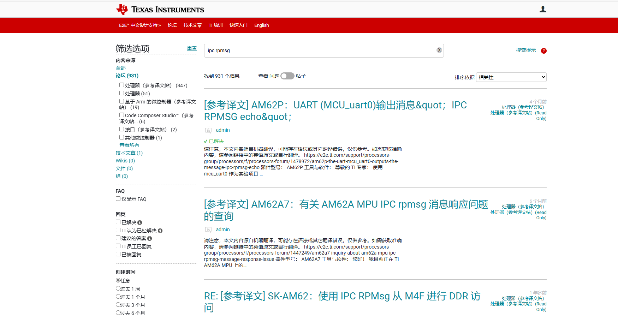Show info icon next to 建议的答案
The width and height of the screenshot is (618, 316).
tap(150, 239)
